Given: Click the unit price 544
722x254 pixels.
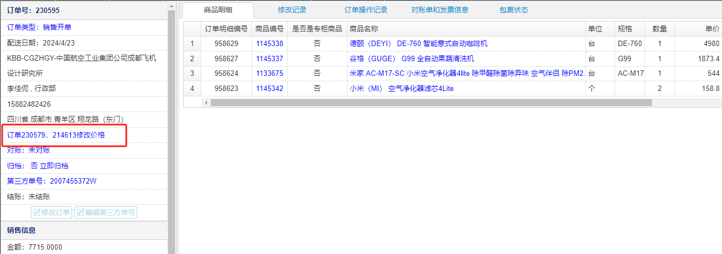Looking at the screenshot, I should 714,73.
